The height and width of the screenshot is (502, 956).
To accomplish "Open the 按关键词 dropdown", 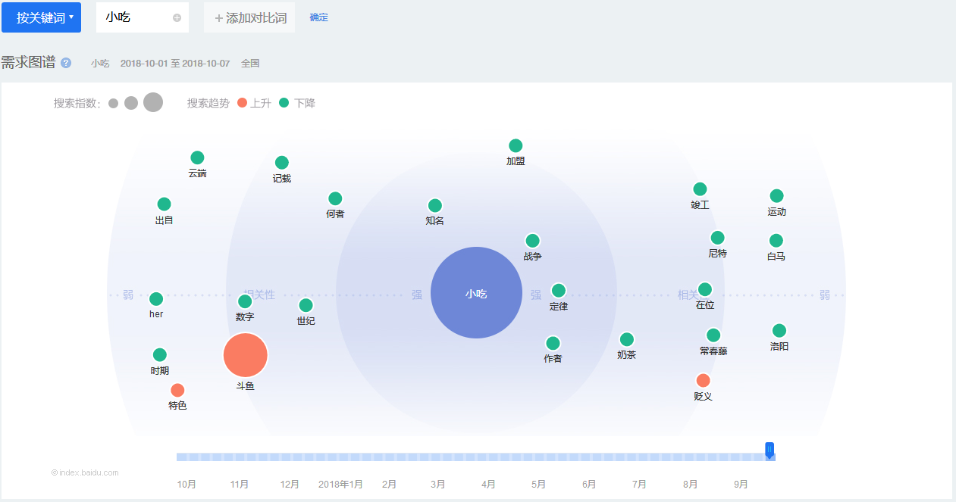I will click(42, 17).
